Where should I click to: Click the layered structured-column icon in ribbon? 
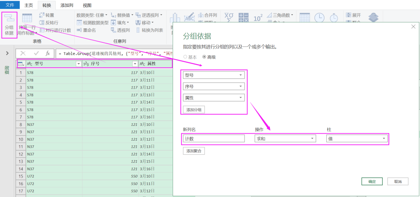[373, 17]
